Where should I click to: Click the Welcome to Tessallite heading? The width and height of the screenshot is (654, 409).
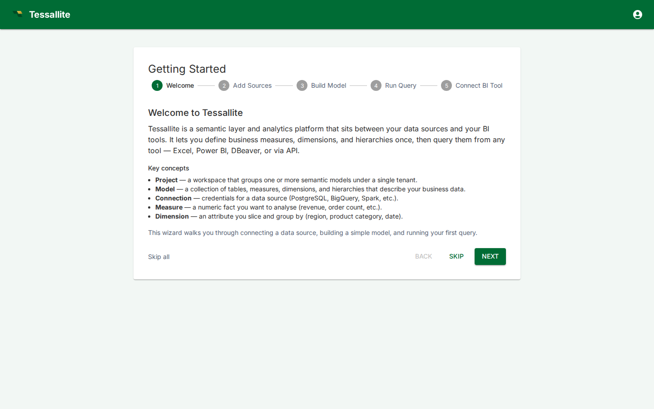pyautogui.click(x=195, y=113)
